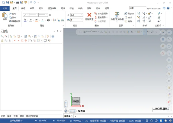
Task: Expand the Duplicates (重复图形) dropdown arrow
Action: coord(107,17)
